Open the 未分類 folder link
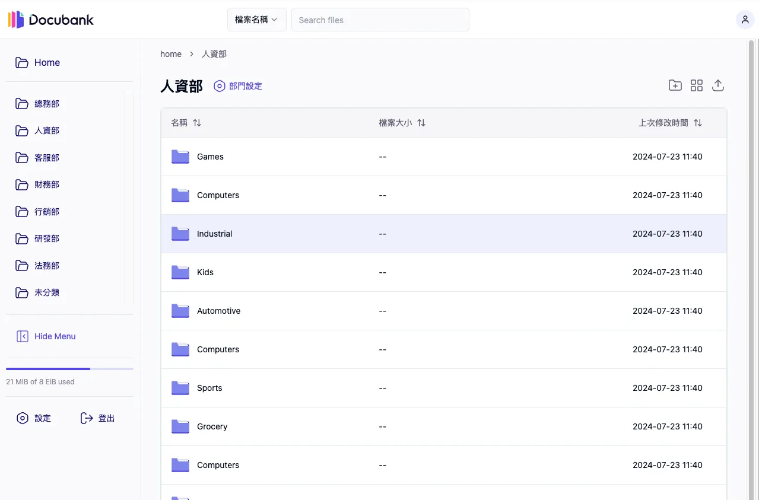This screenshot has width=759, height=500. pos(47,292)
